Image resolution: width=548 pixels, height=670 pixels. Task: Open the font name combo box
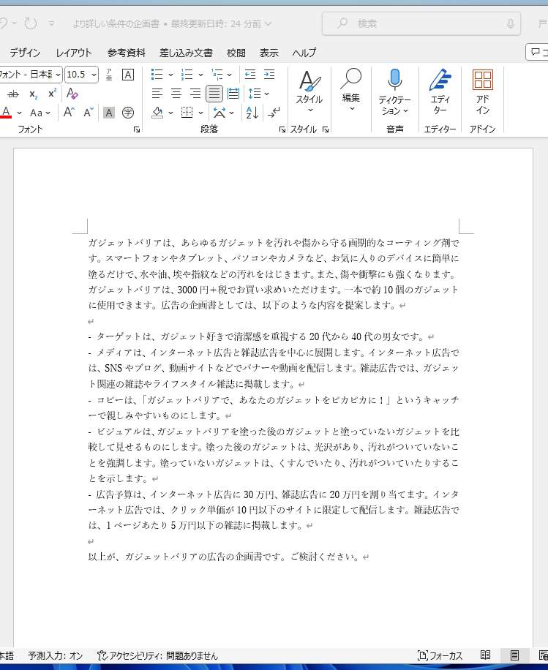pos(29,75)
